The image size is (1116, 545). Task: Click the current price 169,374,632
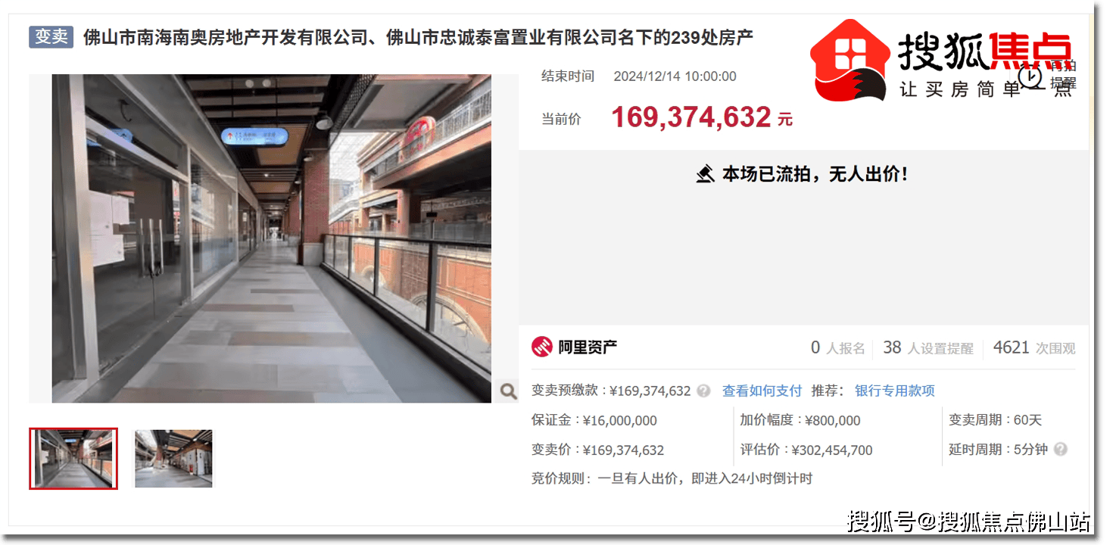[x=691, y=117]
